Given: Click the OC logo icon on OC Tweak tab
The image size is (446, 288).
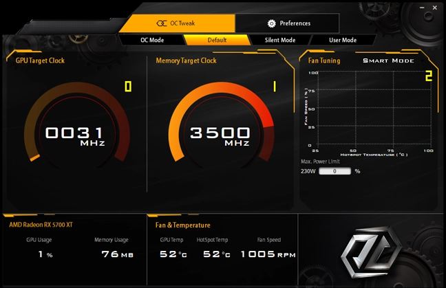Looking at the screenshot, I should pos(162,23).
